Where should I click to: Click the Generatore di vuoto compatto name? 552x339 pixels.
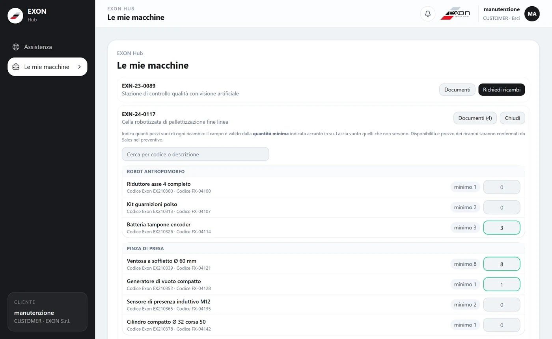(x=164, y=281)
